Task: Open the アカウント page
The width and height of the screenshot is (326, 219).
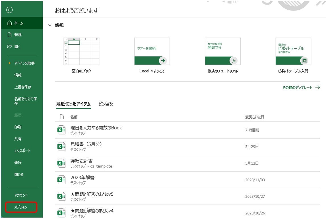Action: coord(22,195)
